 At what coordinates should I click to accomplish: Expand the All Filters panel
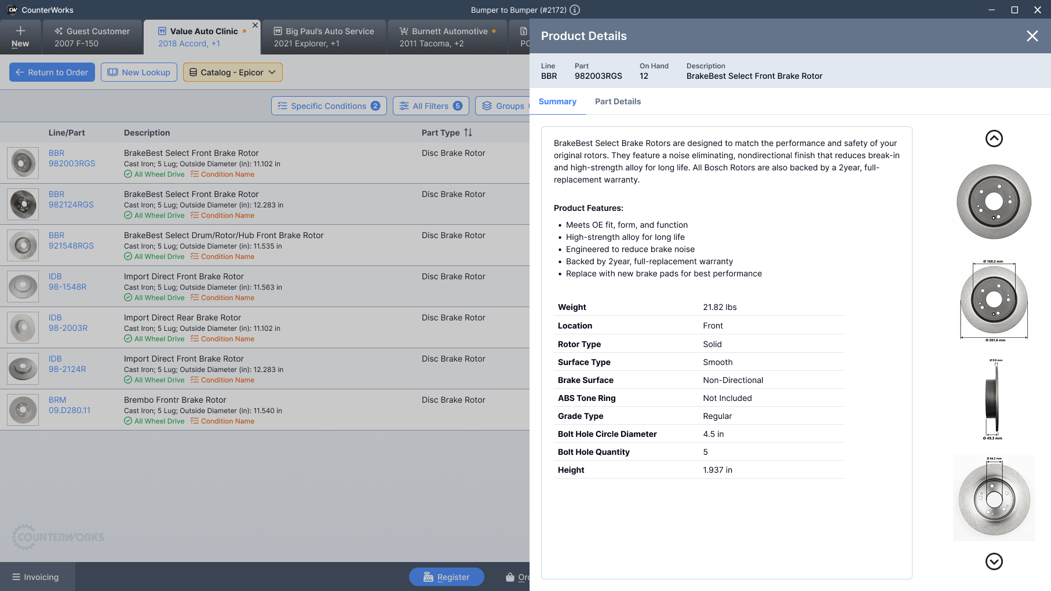point(430,106)
